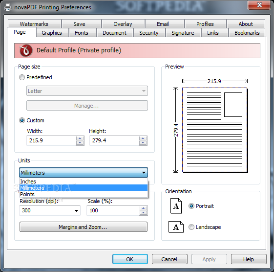Screen dimensions: 274x272
Task: Open Margins and Zoom settings
Action: pos(84,227)
